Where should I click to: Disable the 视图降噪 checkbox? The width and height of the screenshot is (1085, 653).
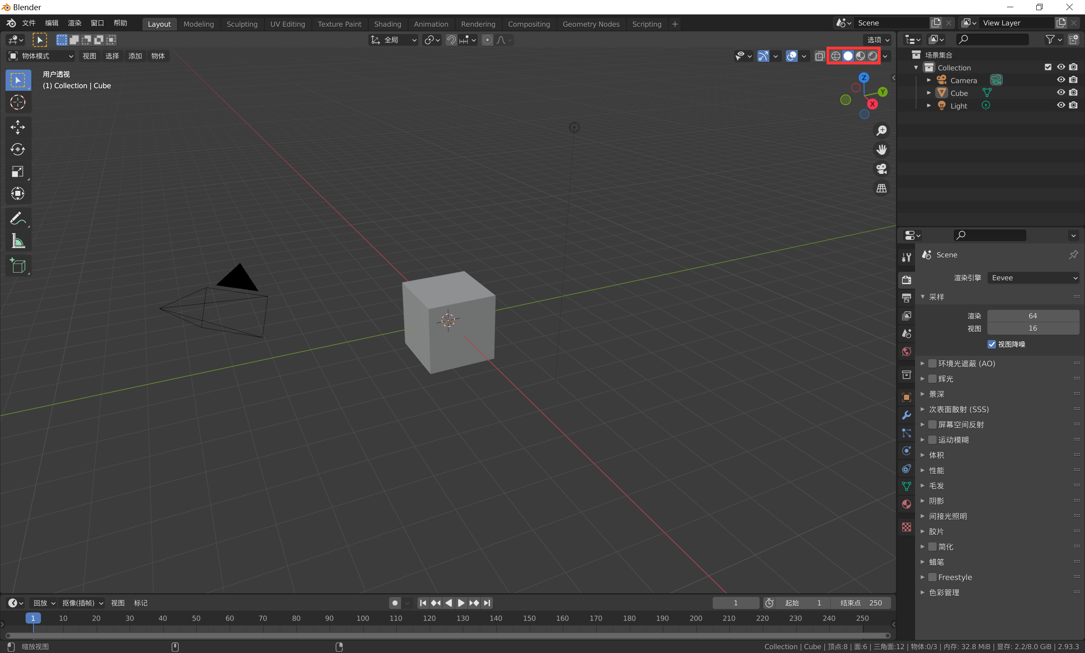tap(992, 345)
